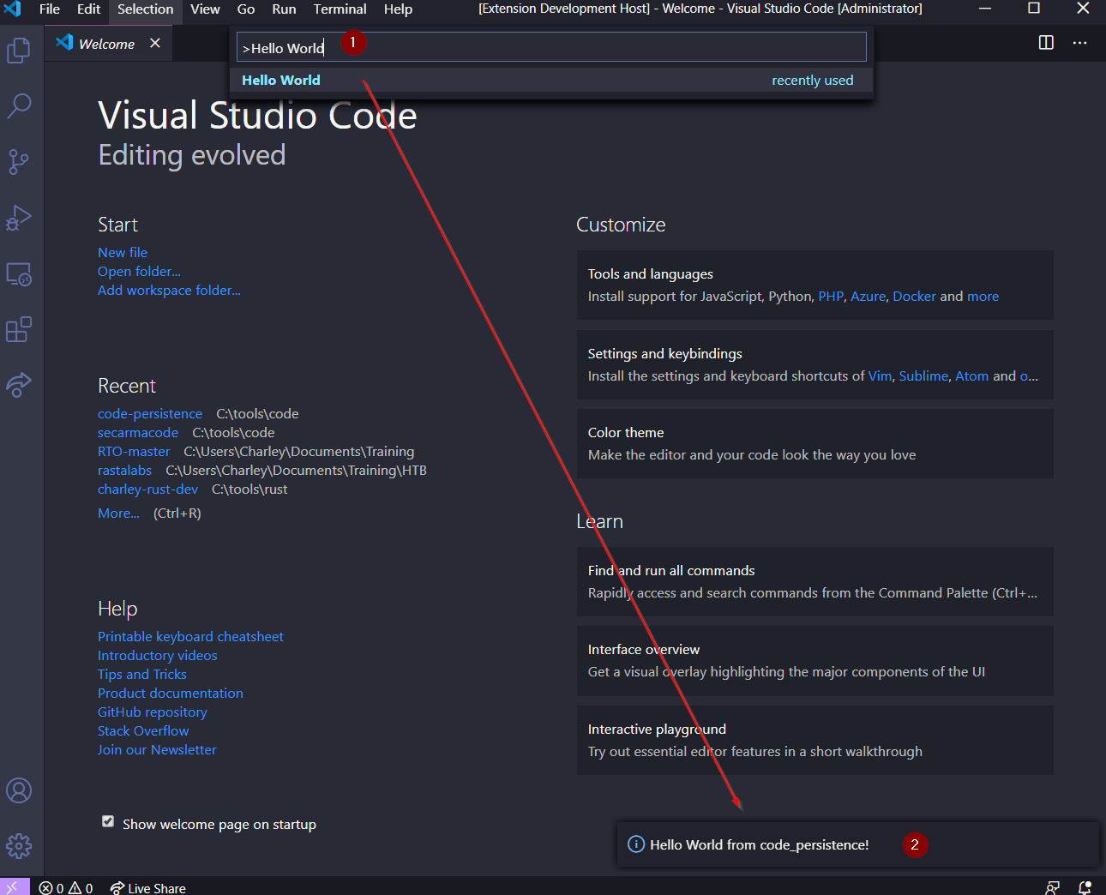
Task: Open the Selection menu
Action: click(145, 9)
